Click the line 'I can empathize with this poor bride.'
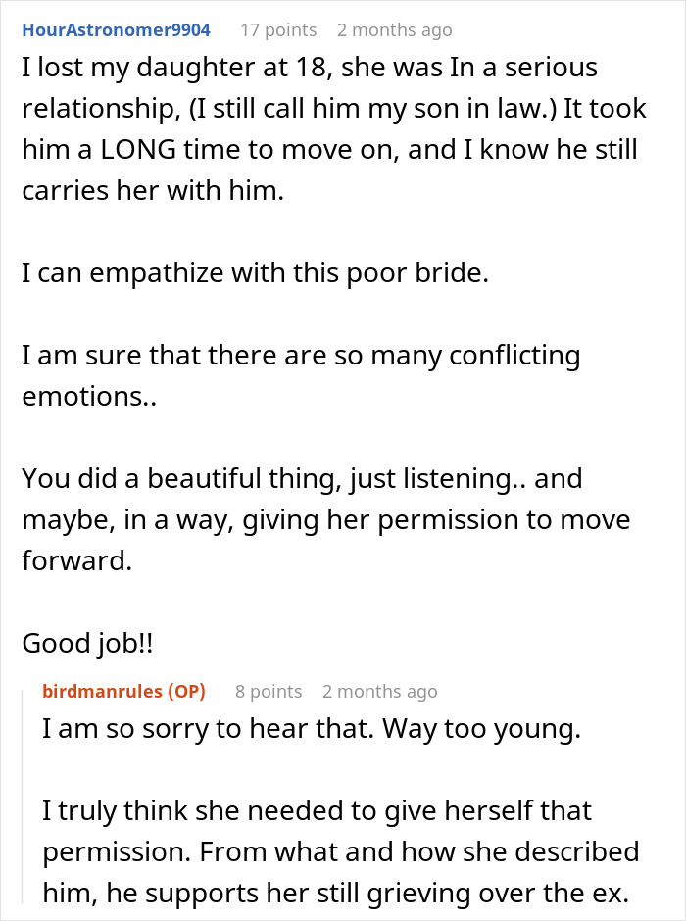This screenshot has width=686, height=921. pyautogui.click(x=256, y=273)
